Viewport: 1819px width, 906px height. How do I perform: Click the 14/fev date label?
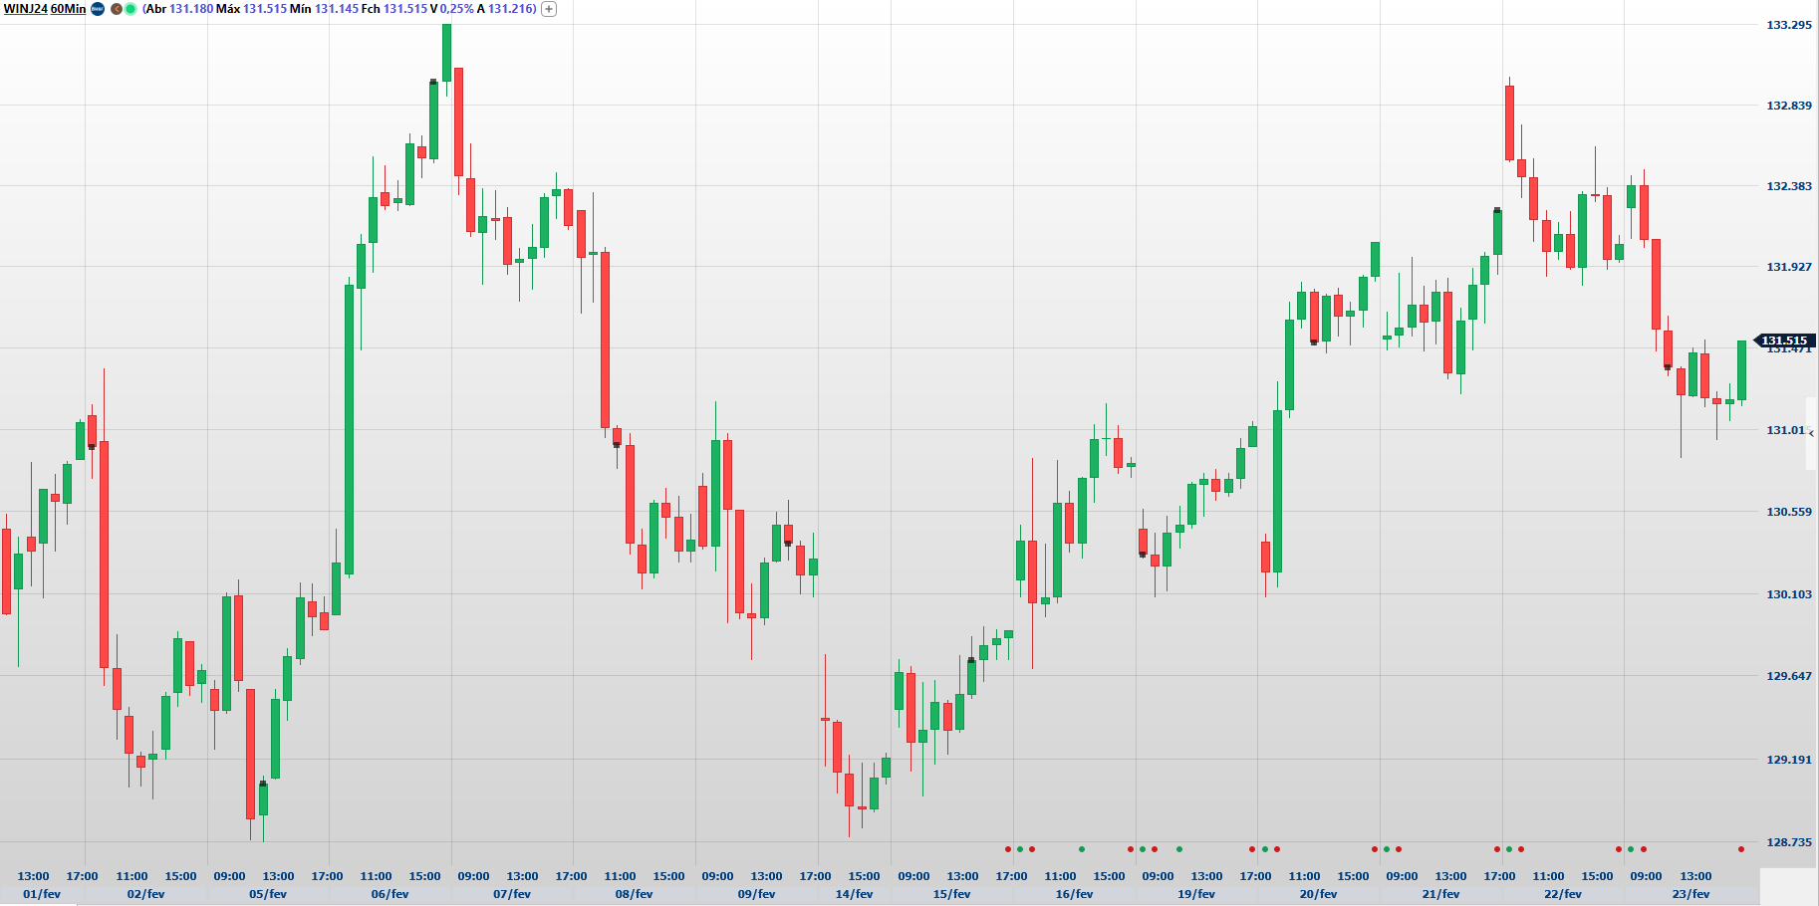(x=854, y=894)
